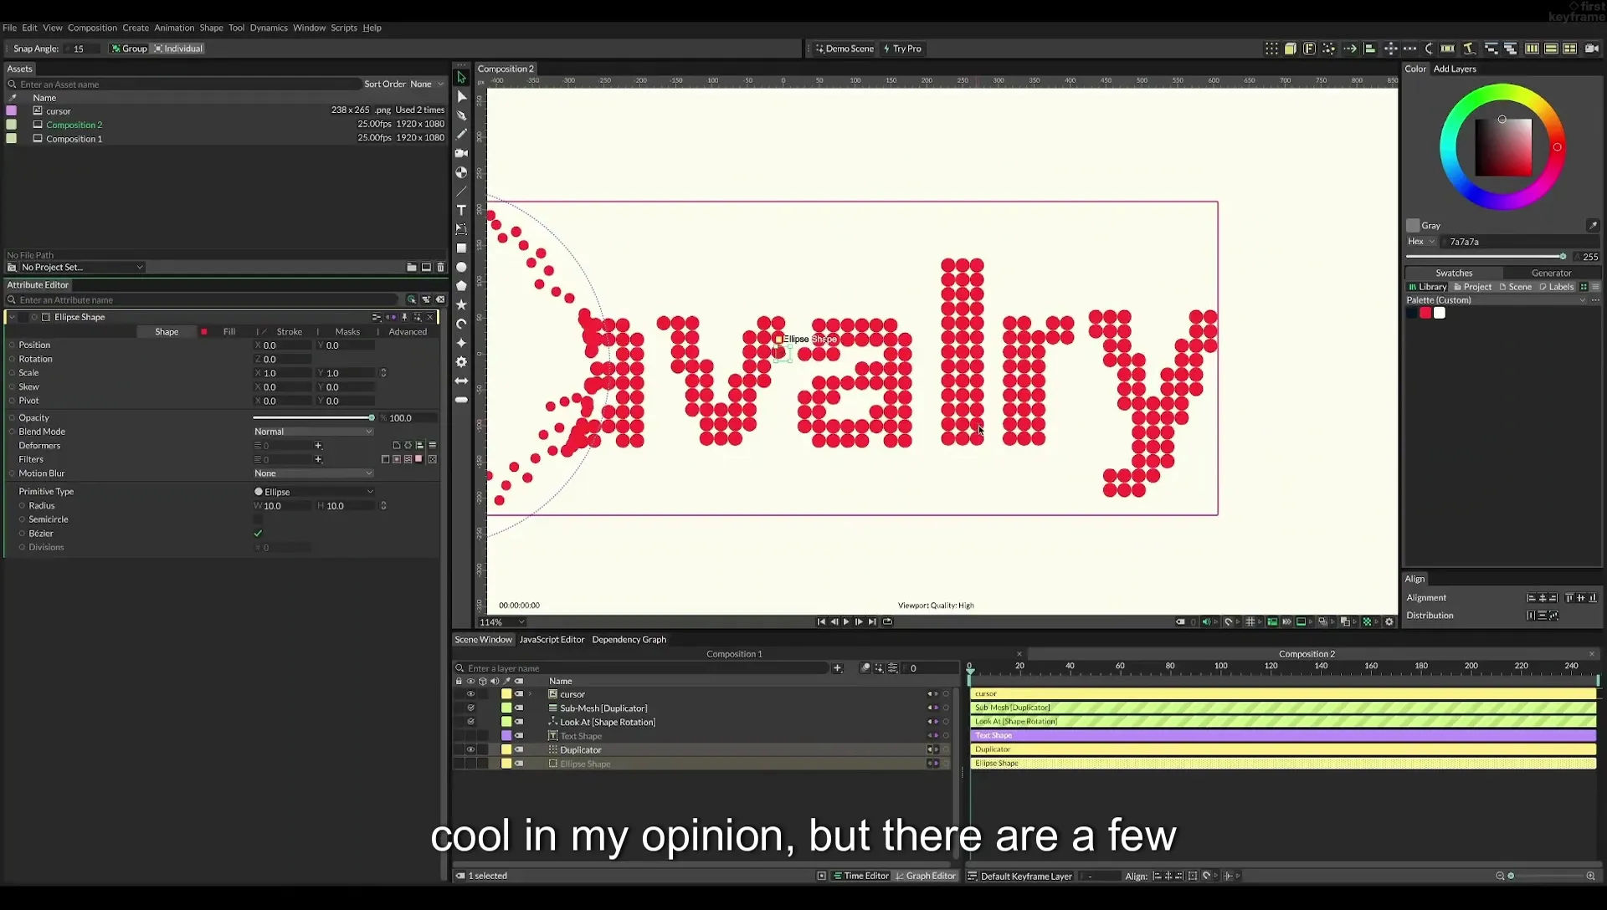Image resolution: width=1607 pixels, height=910 pixels.
Task: Switch to the Stroke tab in Attribute Editor
Action: tap(289, 332)
